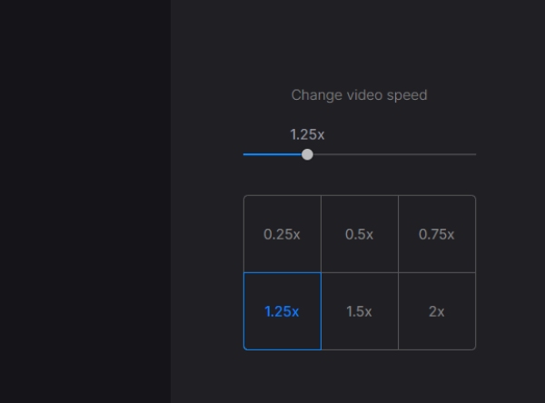Click the highlighted 1.25x preset cell

282,311
